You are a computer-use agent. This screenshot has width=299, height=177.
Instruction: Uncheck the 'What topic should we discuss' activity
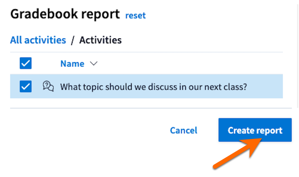[x=26, y=87]
